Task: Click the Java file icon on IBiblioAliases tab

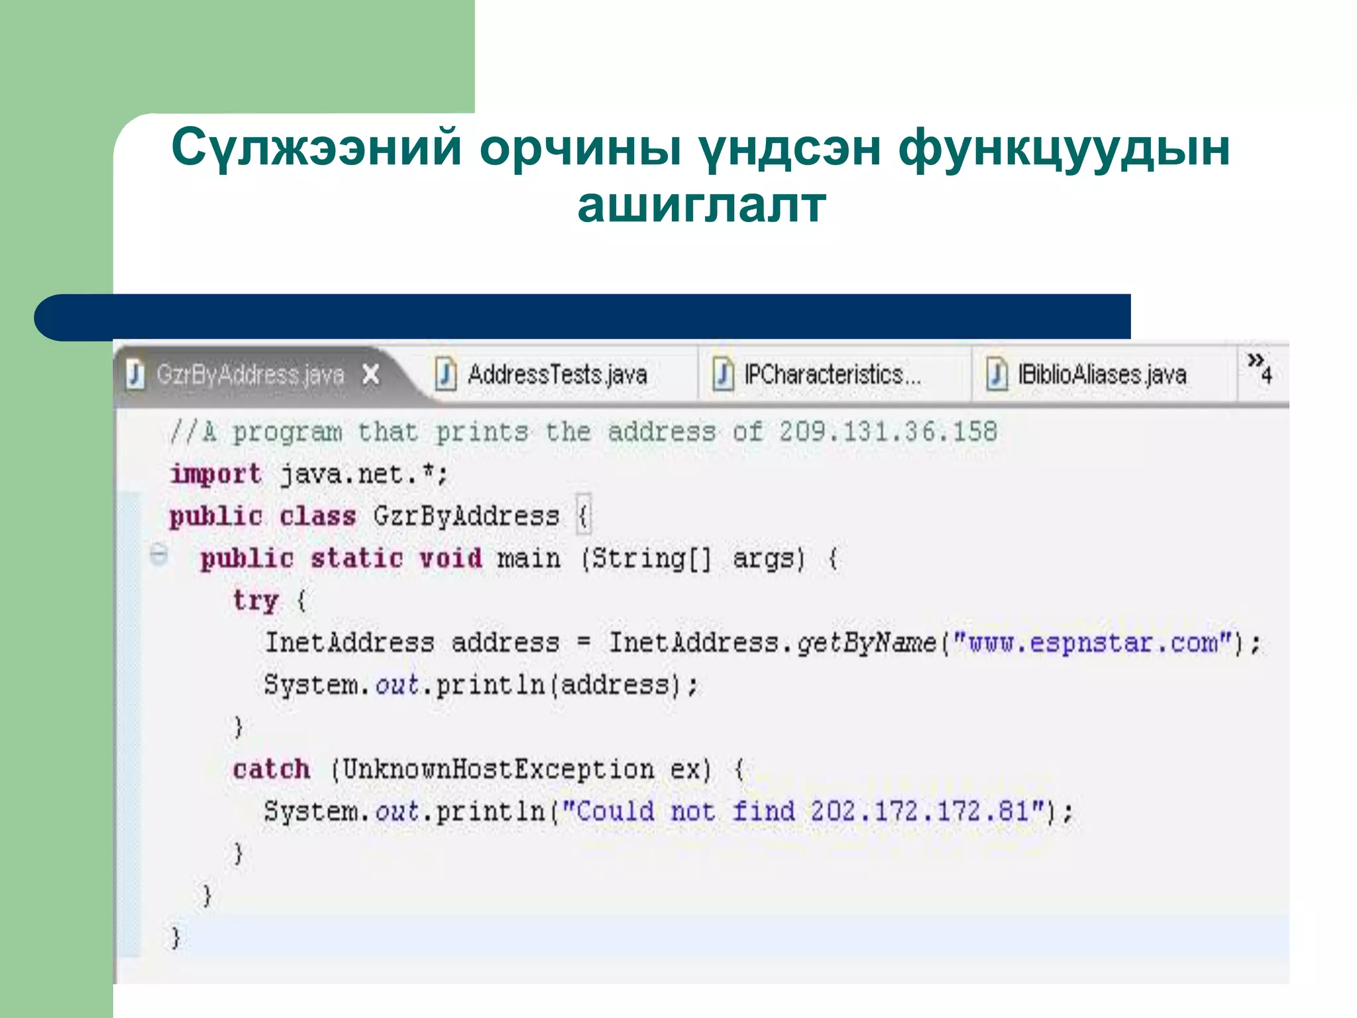Action: coord(997,374)
